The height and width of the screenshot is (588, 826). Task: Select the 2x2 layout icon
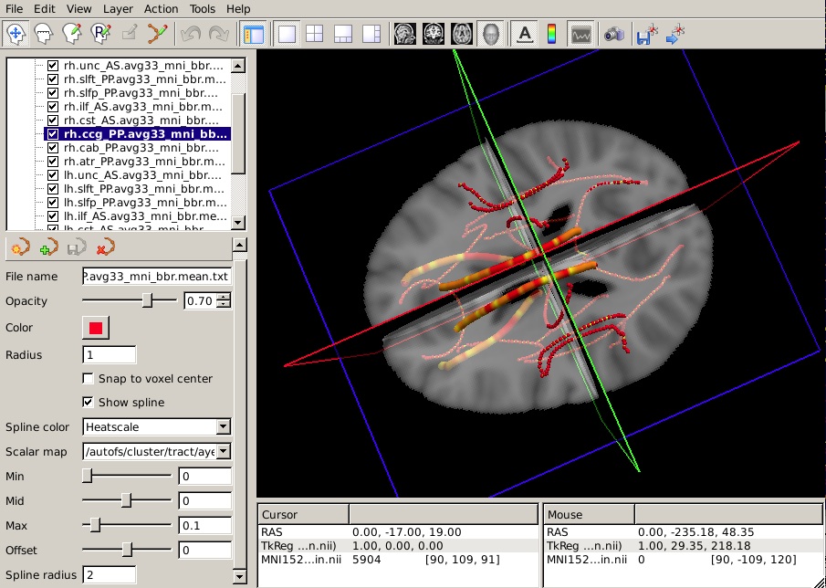pos(315,35)
